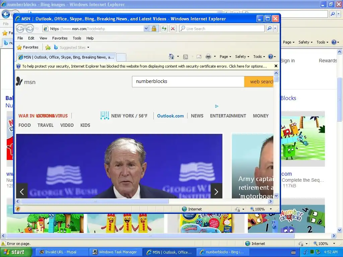Expand address bar URL history dropdown

point(146,29)
